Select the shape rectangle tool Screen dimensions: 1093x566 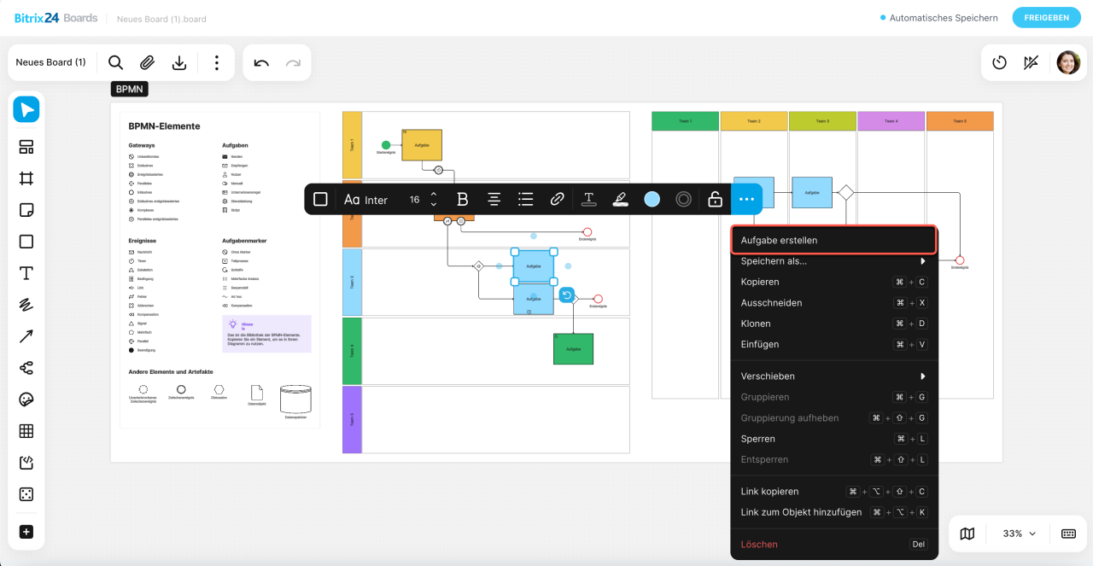(x=26, y=242)
